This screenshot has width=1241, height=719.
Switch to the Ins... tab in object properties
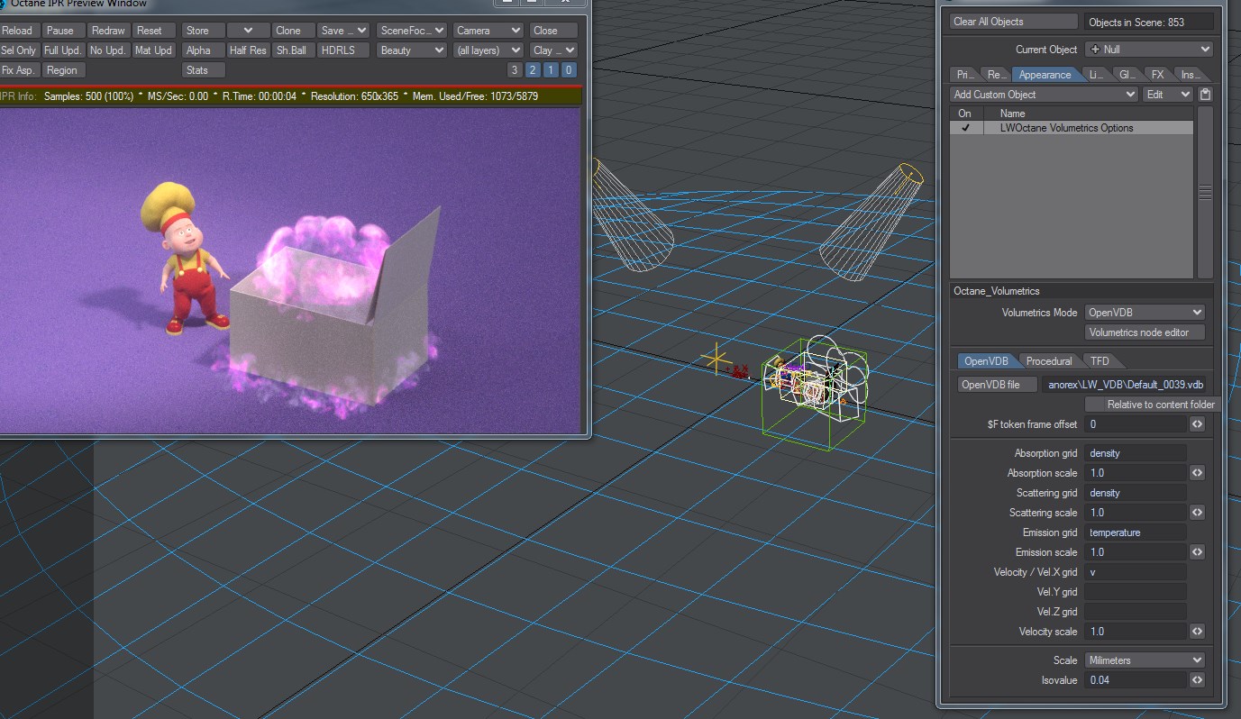(x=1191, y=75)
